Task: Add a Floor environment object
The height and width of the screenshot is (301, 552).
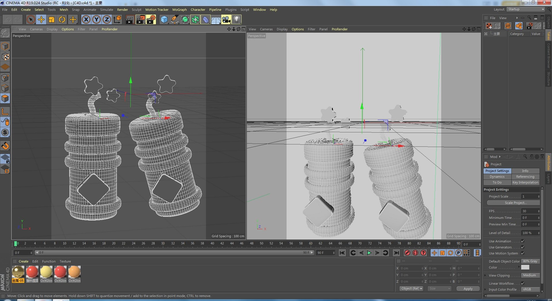Action: (216, 20)
